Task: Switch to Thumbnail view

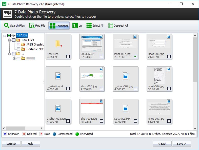Action: pos(59,26)
